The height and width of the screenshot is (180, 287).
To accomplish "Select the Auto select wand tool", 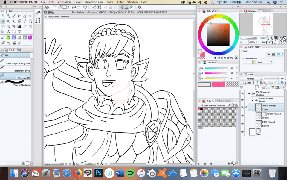I will 8,21.
